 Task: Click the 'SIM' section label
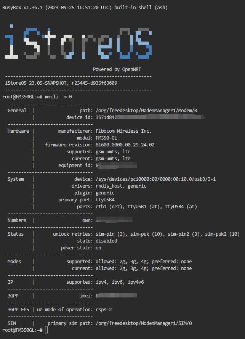(x=12, y=323)
